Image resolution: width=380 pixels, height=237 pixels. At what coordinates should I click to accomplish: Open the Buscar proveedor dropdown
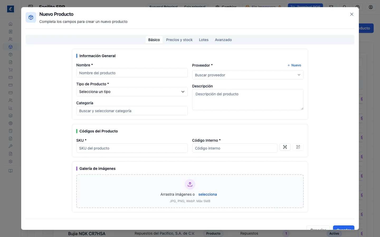click(x=248, y=75)
